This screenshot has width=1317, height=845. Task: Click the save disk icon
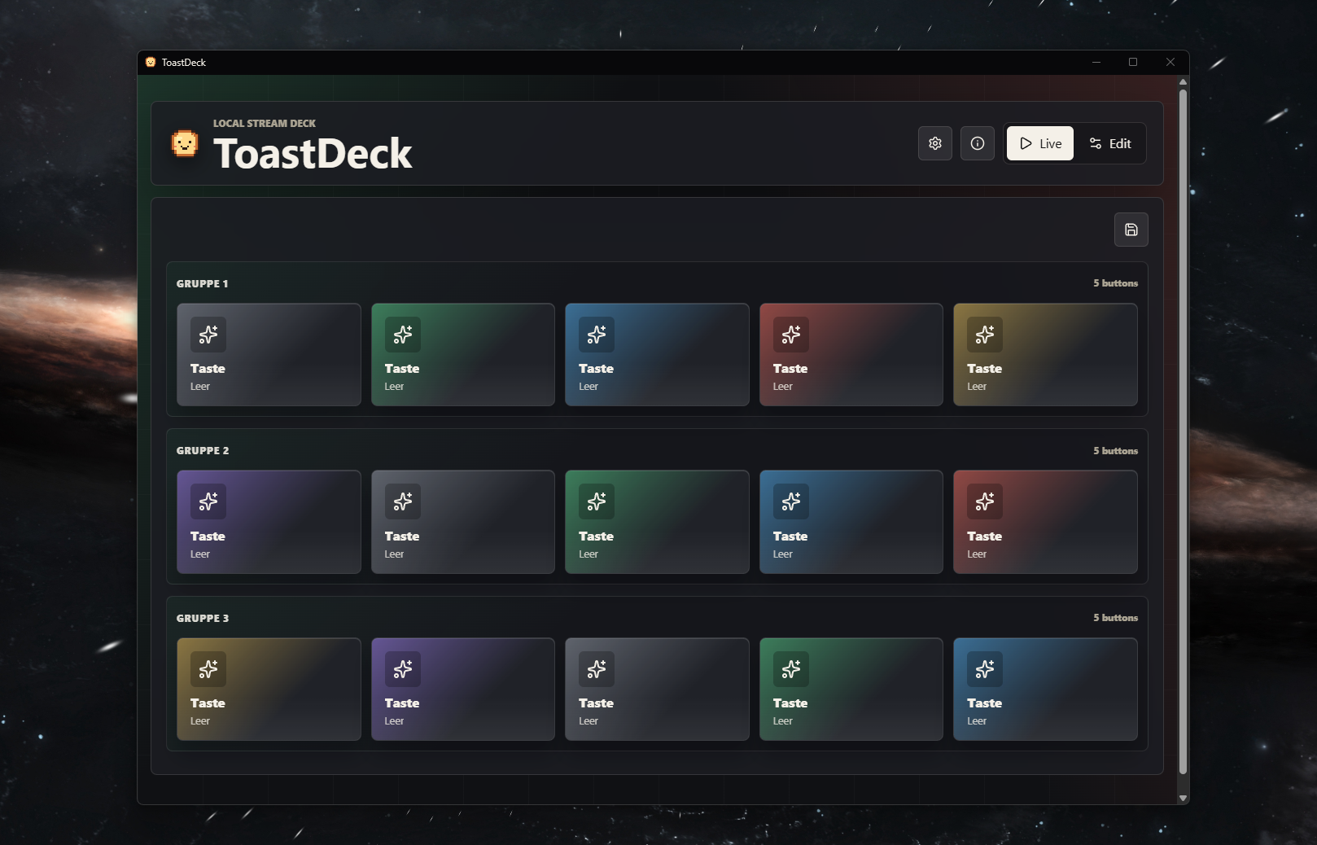point(1131,230)
